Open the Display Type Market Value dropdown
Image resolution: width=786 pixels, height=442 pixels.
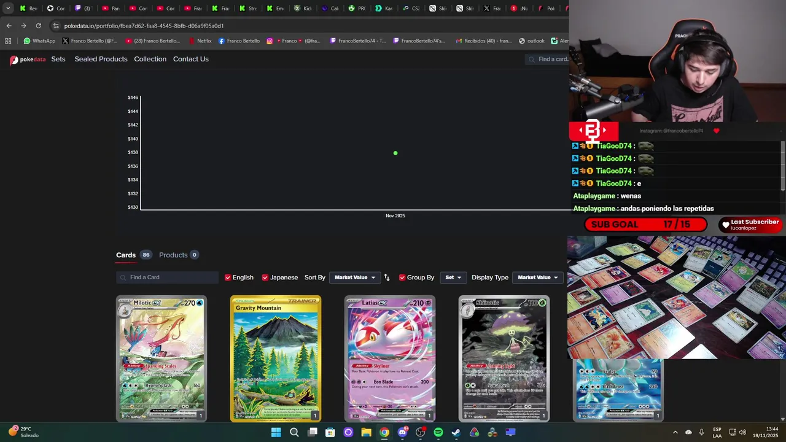(x=537, y=277)
